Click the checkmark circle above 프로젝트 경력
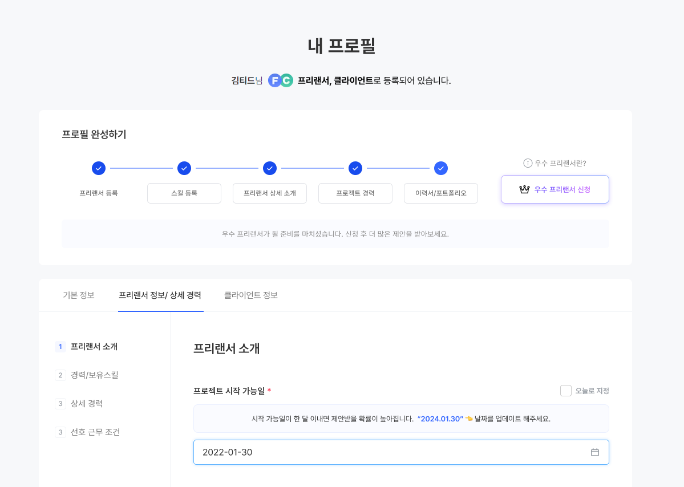 [x=355, y=168]
